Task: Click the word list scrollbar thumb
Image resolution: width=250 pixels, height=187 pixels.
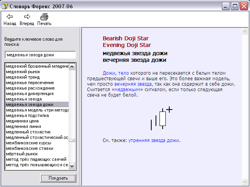Action: click(72, 140)
